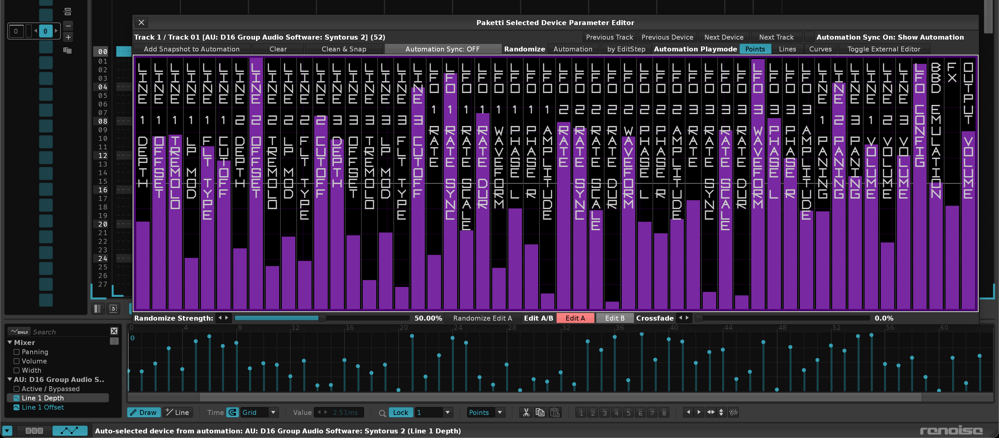999x438 pixels.
Task: Toggle the automated 'ONLY' filter button
Action: [x=19, y=331]
